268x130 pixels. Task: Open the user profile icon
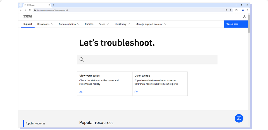(244, 17)
